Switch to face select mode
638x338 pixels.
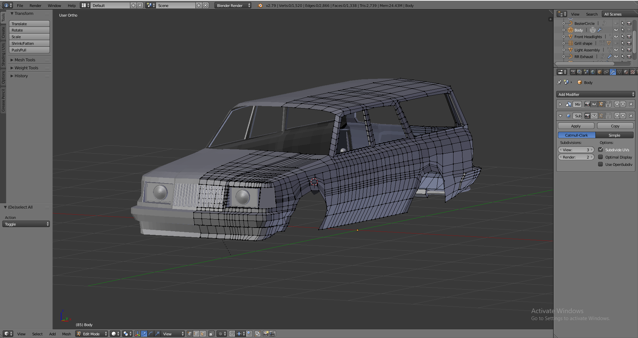pos(203,334)
